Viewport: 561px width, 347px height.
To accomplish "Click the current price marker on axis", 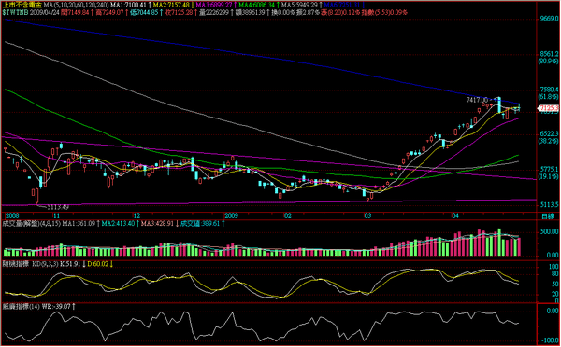I will (x=548, y=108).
